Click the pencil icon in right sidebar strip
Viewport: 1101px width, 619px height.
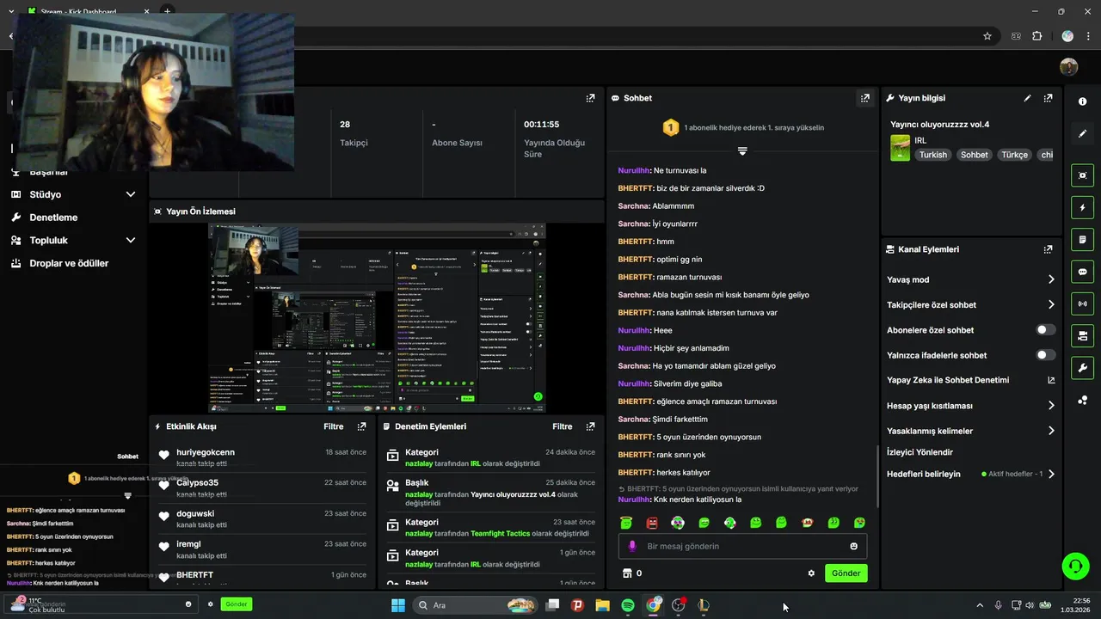(x=1082, y=134)
